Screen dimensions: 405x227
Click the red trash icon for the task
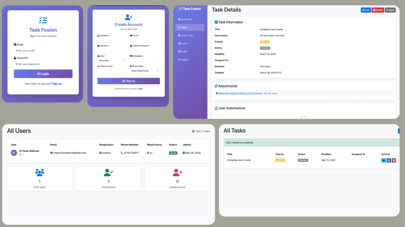(x=393, y=160)
